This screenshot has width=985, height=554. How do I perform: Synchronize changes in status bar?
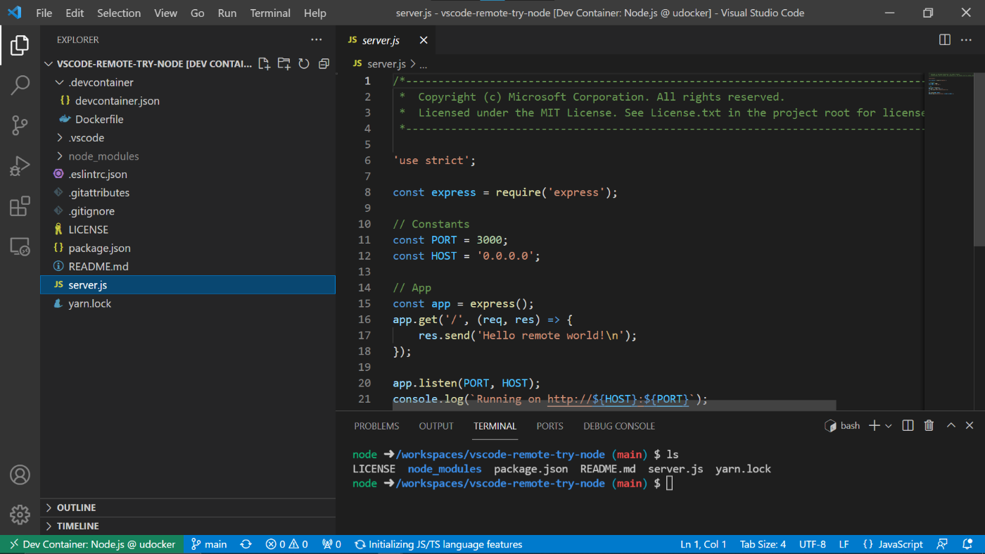point(246,544)
